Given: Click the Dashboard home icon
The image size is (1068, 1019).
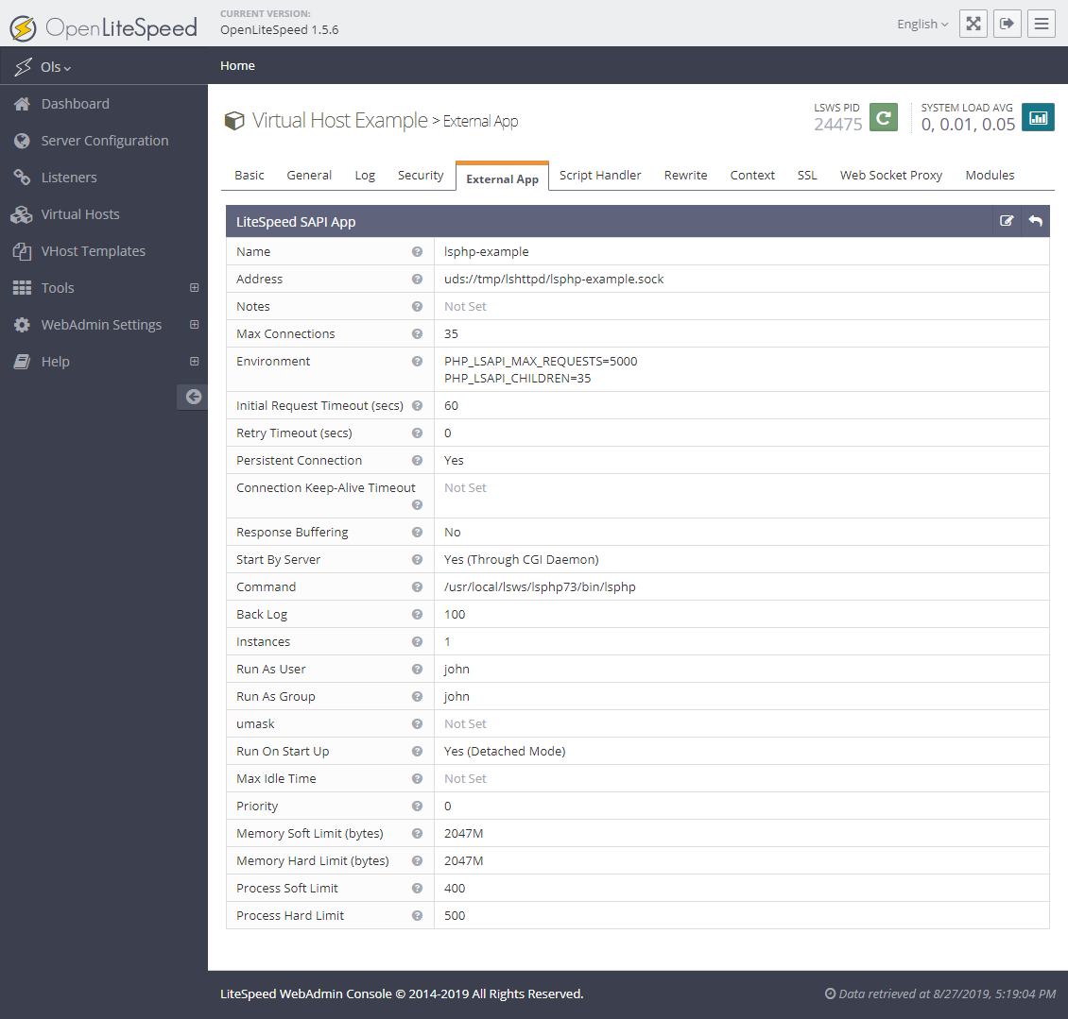Looking at the screenshot, I should coord(22,104).
